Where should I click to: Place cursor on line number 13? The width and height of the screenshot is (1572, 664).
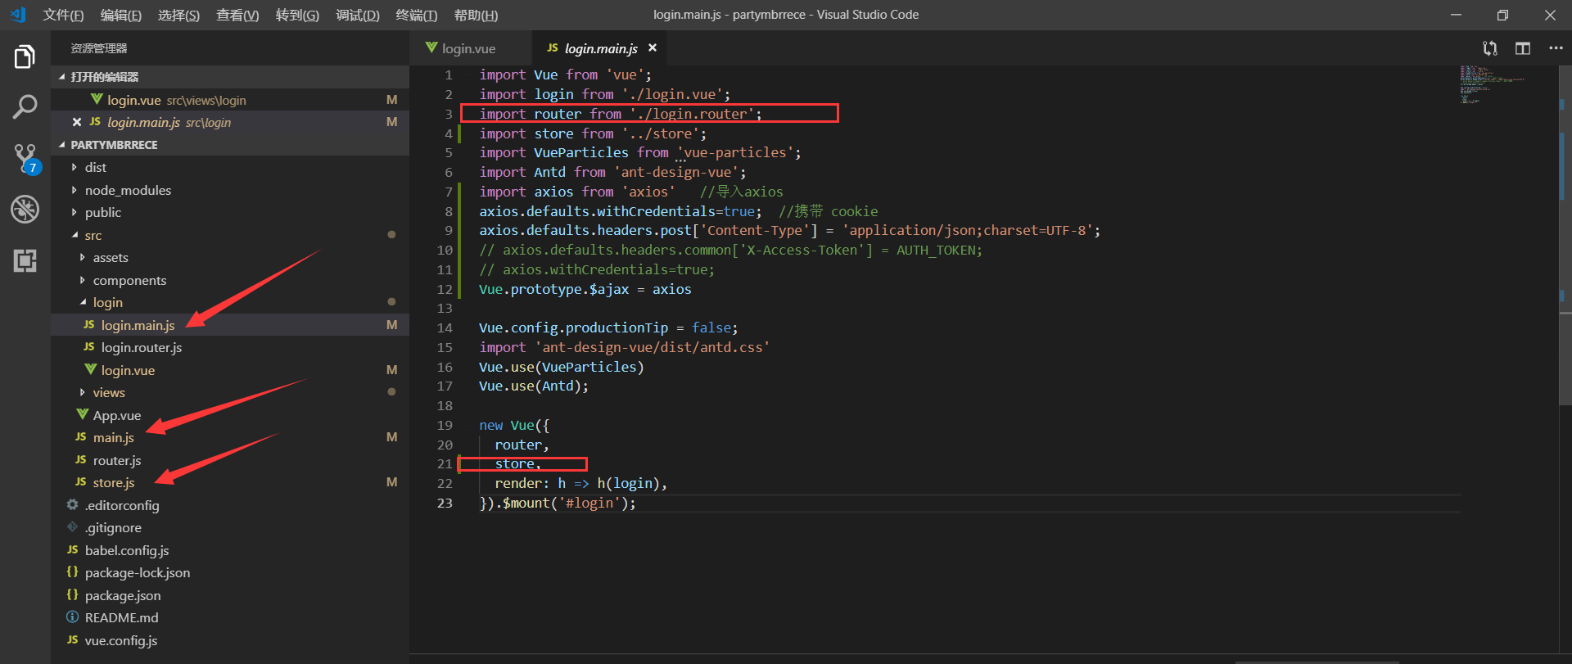[445, 309]
